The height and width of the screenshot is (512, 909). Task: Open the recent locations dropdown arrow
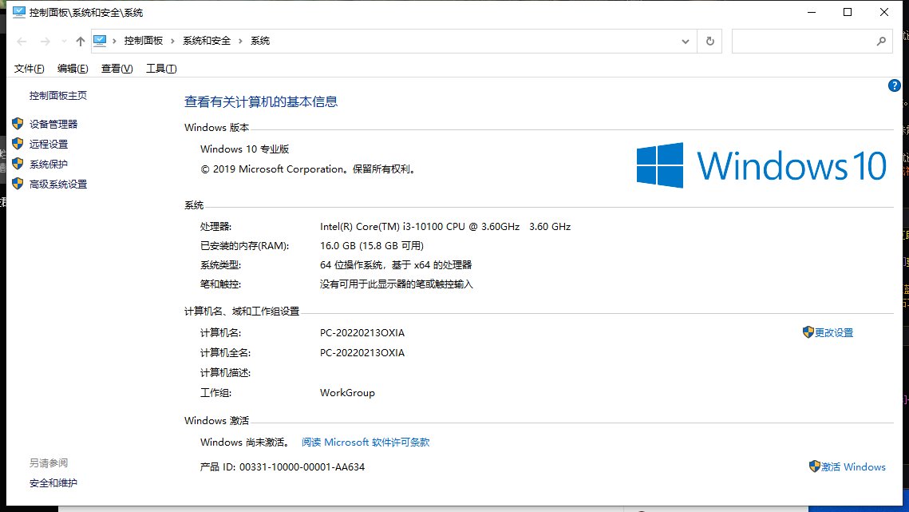click(62, 42)
